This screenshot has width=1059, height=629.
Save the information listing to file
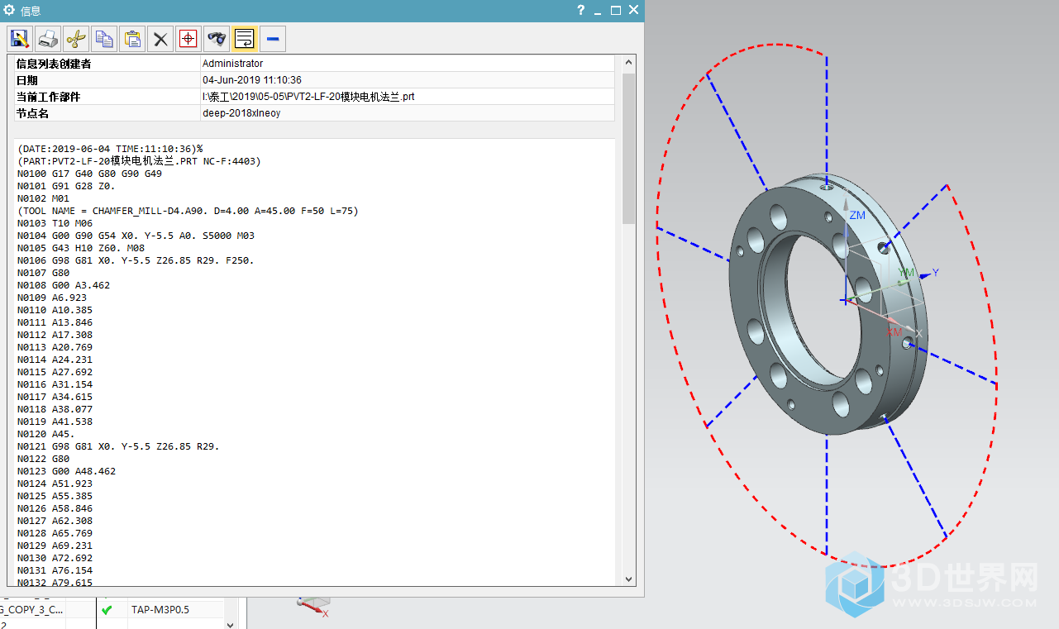click(20, 38)
